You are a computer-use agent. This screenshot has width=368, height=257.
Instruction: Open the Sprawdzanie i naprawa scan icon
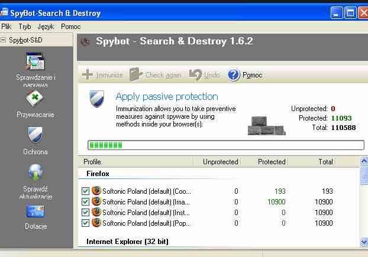[x=35, y=61]
